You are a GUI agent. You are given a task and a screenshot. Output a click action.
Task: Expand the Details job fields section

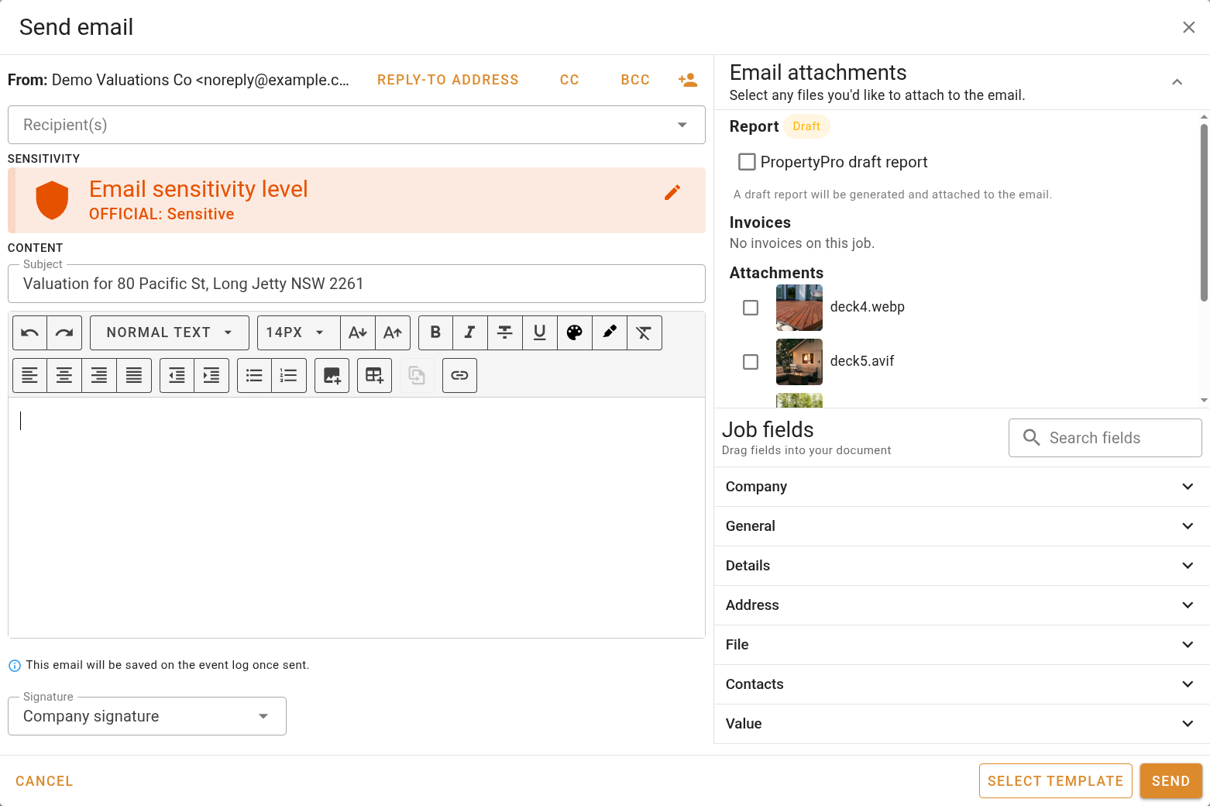pos(961,566)
